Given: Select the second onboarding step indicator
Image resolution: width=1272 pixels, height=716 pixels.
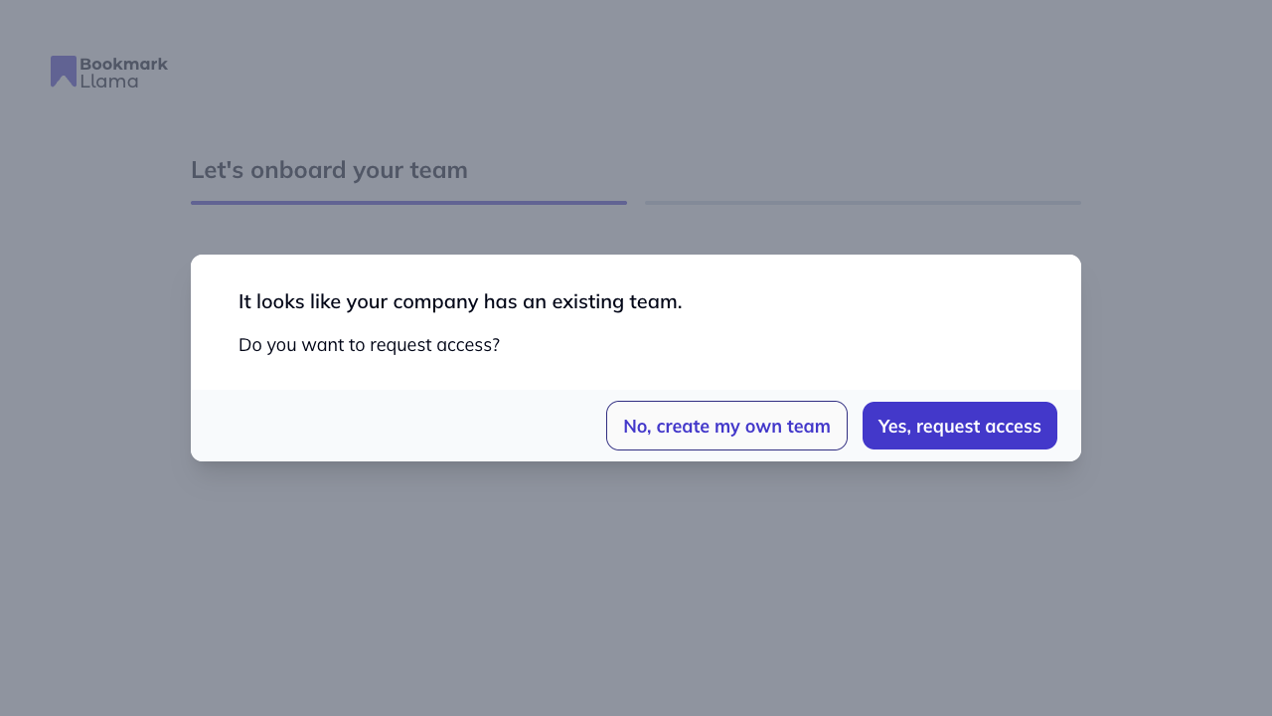Looking at the screenshot, I should [863, 202].
